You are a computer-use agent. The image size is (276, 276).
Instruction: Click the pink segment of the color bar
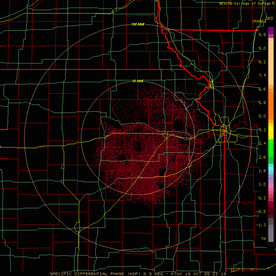(271, 186)
